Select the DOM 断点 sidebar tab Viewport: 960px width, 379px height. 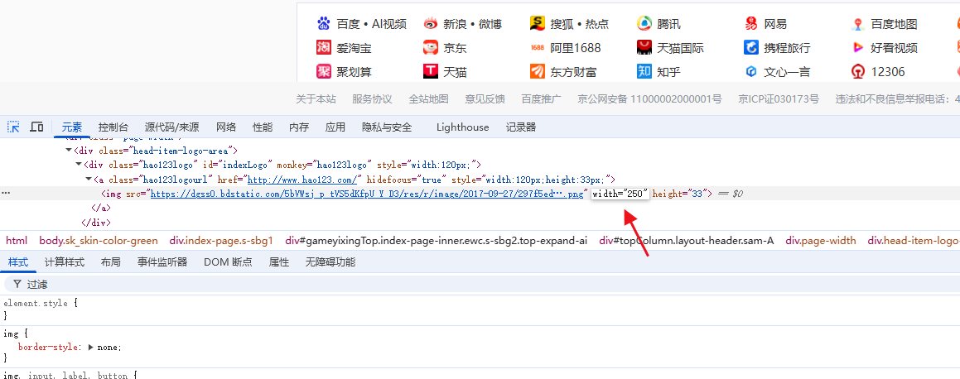pos(228,262)
